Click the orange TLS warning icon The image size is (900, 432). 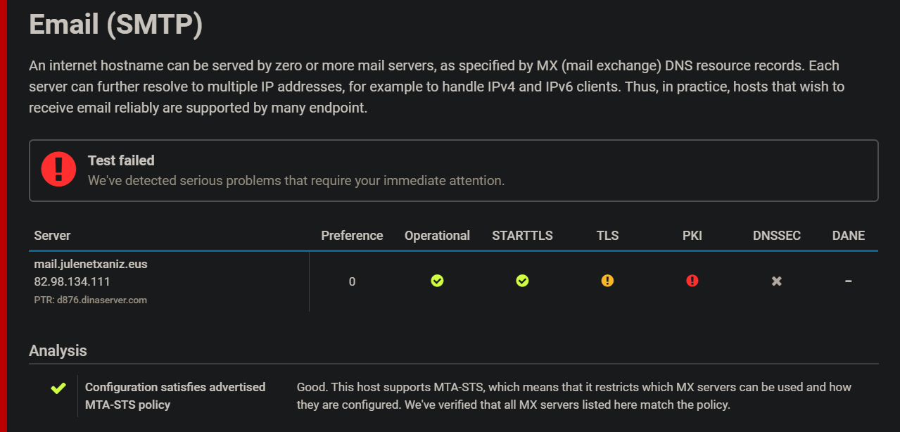coord(607,281)
